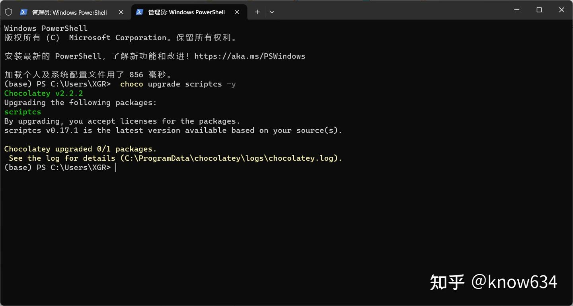Click the green scriptcs package name
The image size is (573, 306).
point(22,112)
